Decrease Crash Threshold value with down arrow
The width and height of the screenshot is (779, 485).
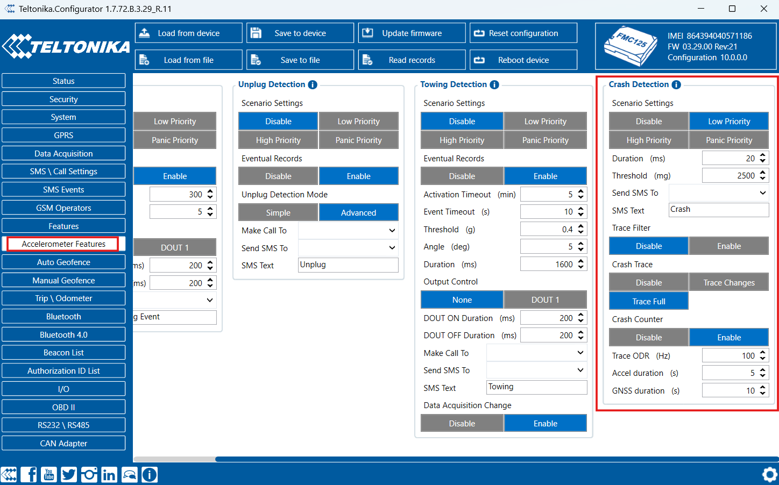coord(763,179)
